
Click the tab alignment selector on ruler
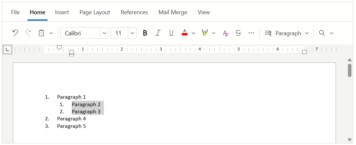(7, 50)
